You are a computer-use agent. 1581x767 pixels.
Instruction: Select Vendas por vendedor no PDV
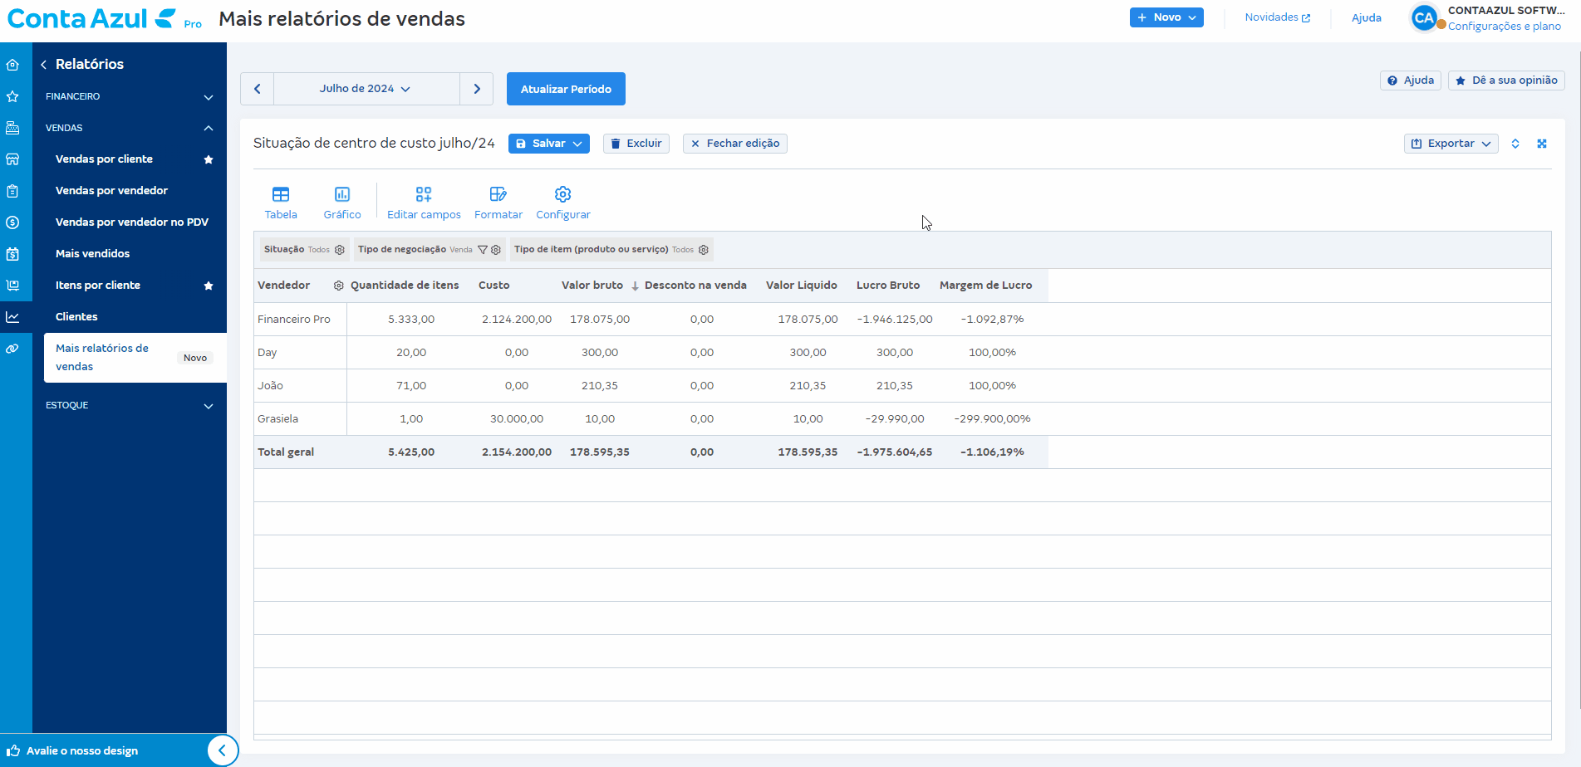(x=132, y=222)
